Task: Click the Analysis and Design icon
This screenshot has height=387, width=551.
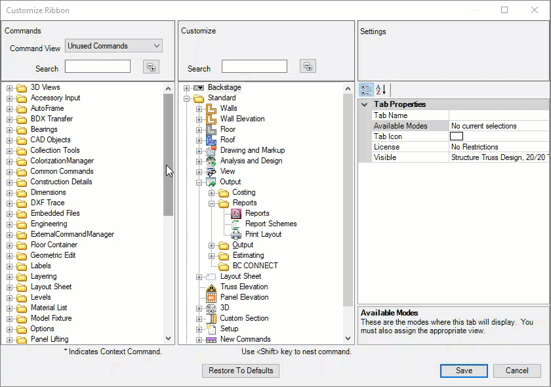Action: [211, 161]
